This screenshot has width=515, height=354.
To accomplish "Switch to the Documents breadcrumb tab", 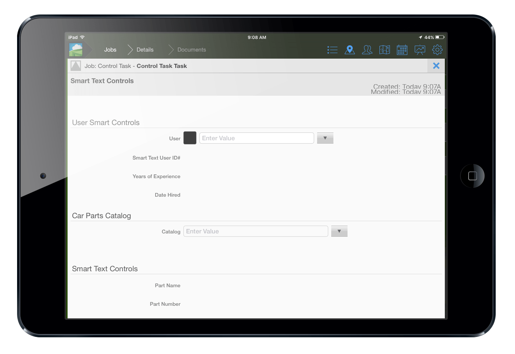I will tap(191, 49).
